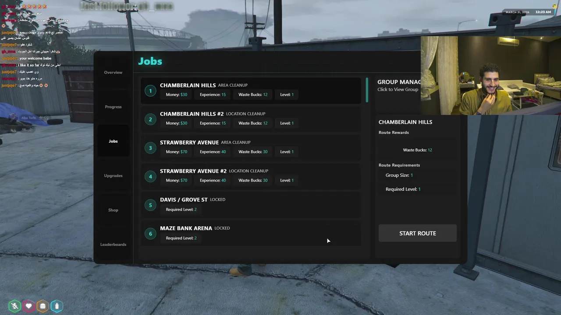
Task: Click Required Level 2 under Davis / Grove St
Action: 181,210
